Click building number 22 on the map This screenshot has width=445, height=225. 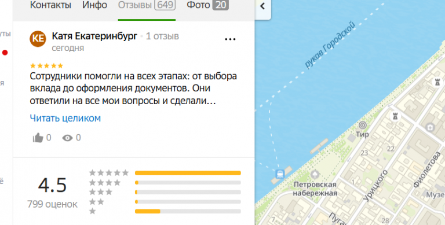tap(391, 149)
